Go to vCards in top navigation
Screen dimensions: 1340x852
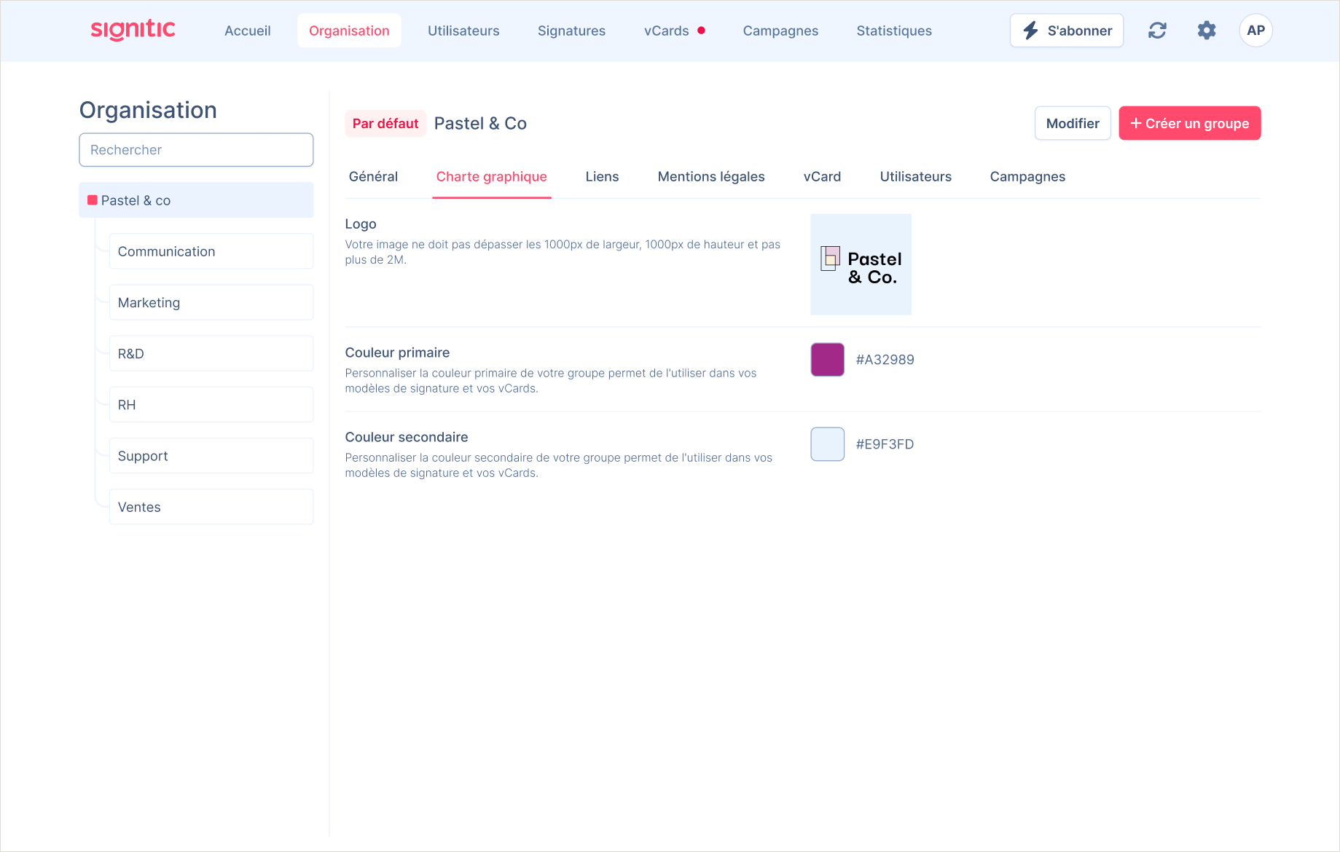[x=666, y=31]
